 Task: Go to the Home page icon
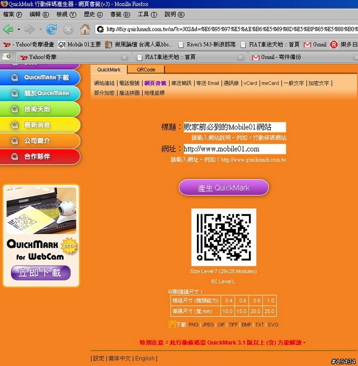tap(85, 30)
